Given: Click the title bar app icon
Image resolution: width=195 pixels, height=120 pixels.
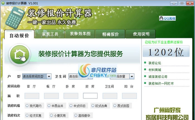Looking at the screenshot, I should [3, 3].
